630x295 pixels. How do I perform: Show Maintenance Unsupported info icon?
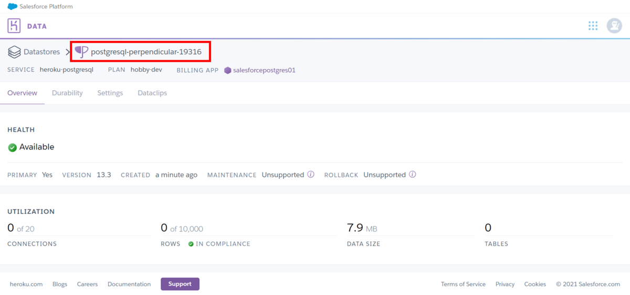(x=311, y=174)
